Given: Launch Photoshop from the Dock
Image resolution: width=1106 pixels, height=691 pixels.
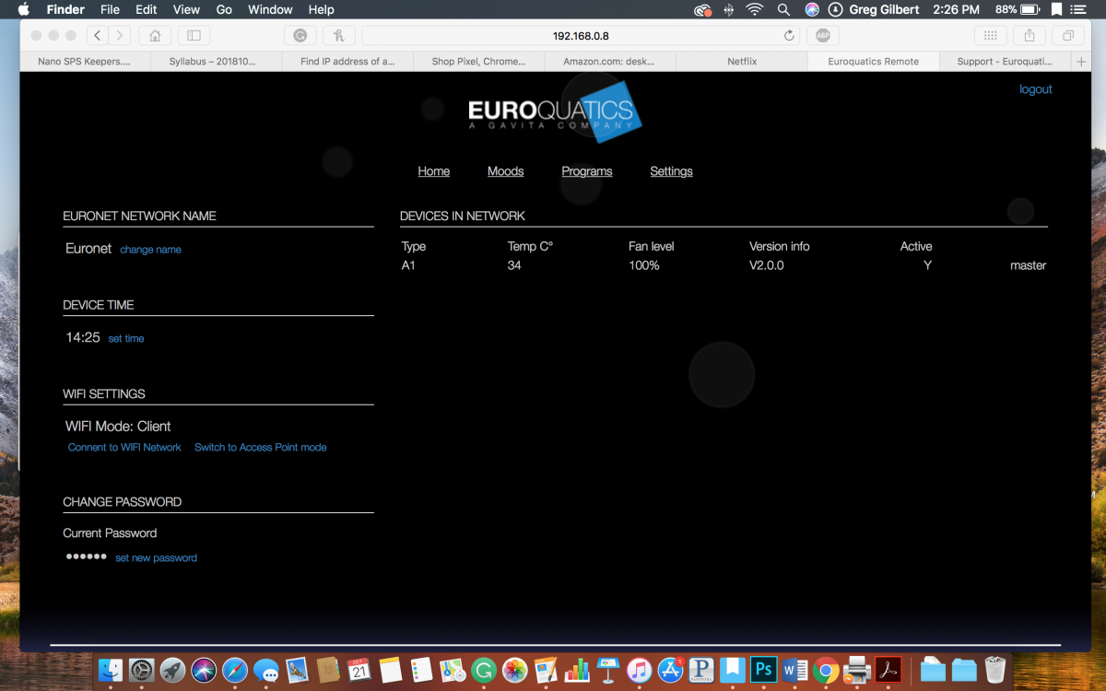Looking at the screenshot, I should (763, 669).
